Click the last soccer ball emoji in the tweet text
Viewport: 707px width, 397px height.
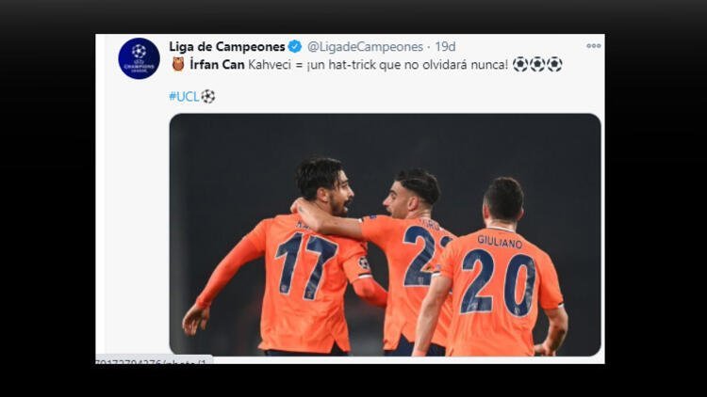[554, 64]
